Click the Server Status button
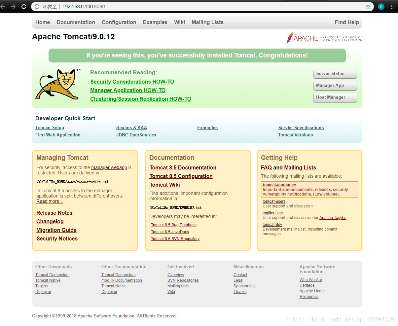 coord(335,74)
